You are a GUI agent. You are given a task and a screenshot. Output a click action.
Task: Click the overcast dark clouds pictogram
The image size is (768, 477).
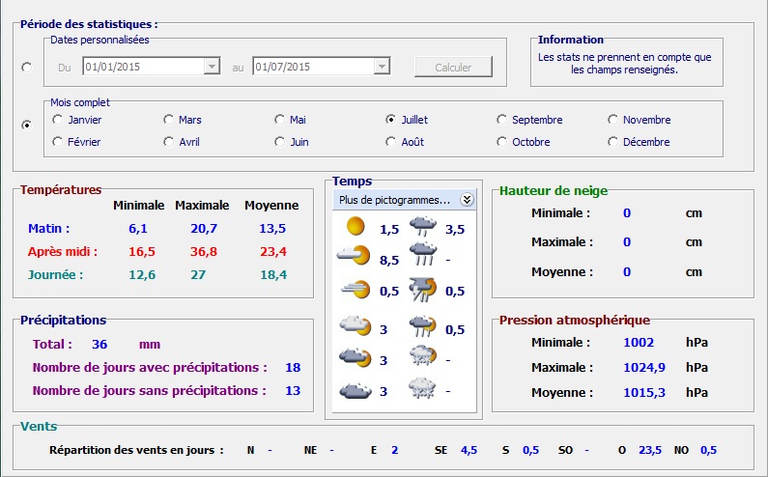click(x=356, y=391)
